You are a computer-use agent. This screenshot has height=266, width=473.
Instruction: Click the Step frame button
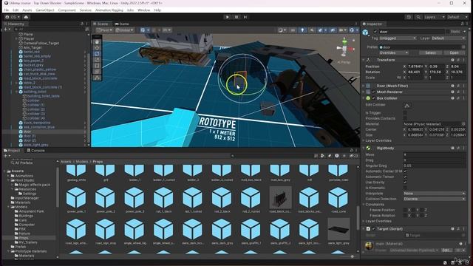245,17
